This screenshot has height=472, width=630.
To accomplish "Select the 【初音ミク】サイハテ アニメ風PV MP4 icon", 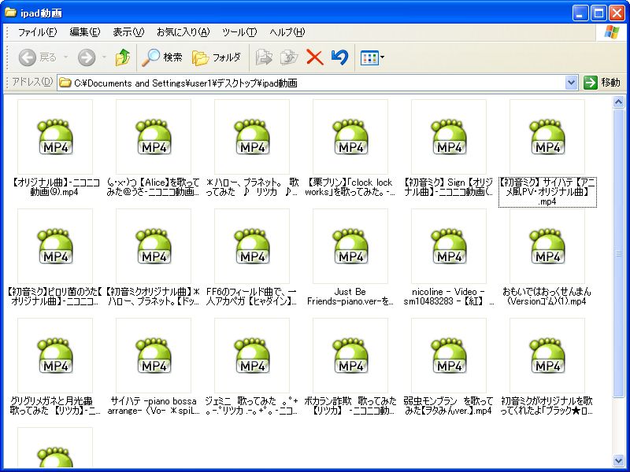I will tap(547, 137).
